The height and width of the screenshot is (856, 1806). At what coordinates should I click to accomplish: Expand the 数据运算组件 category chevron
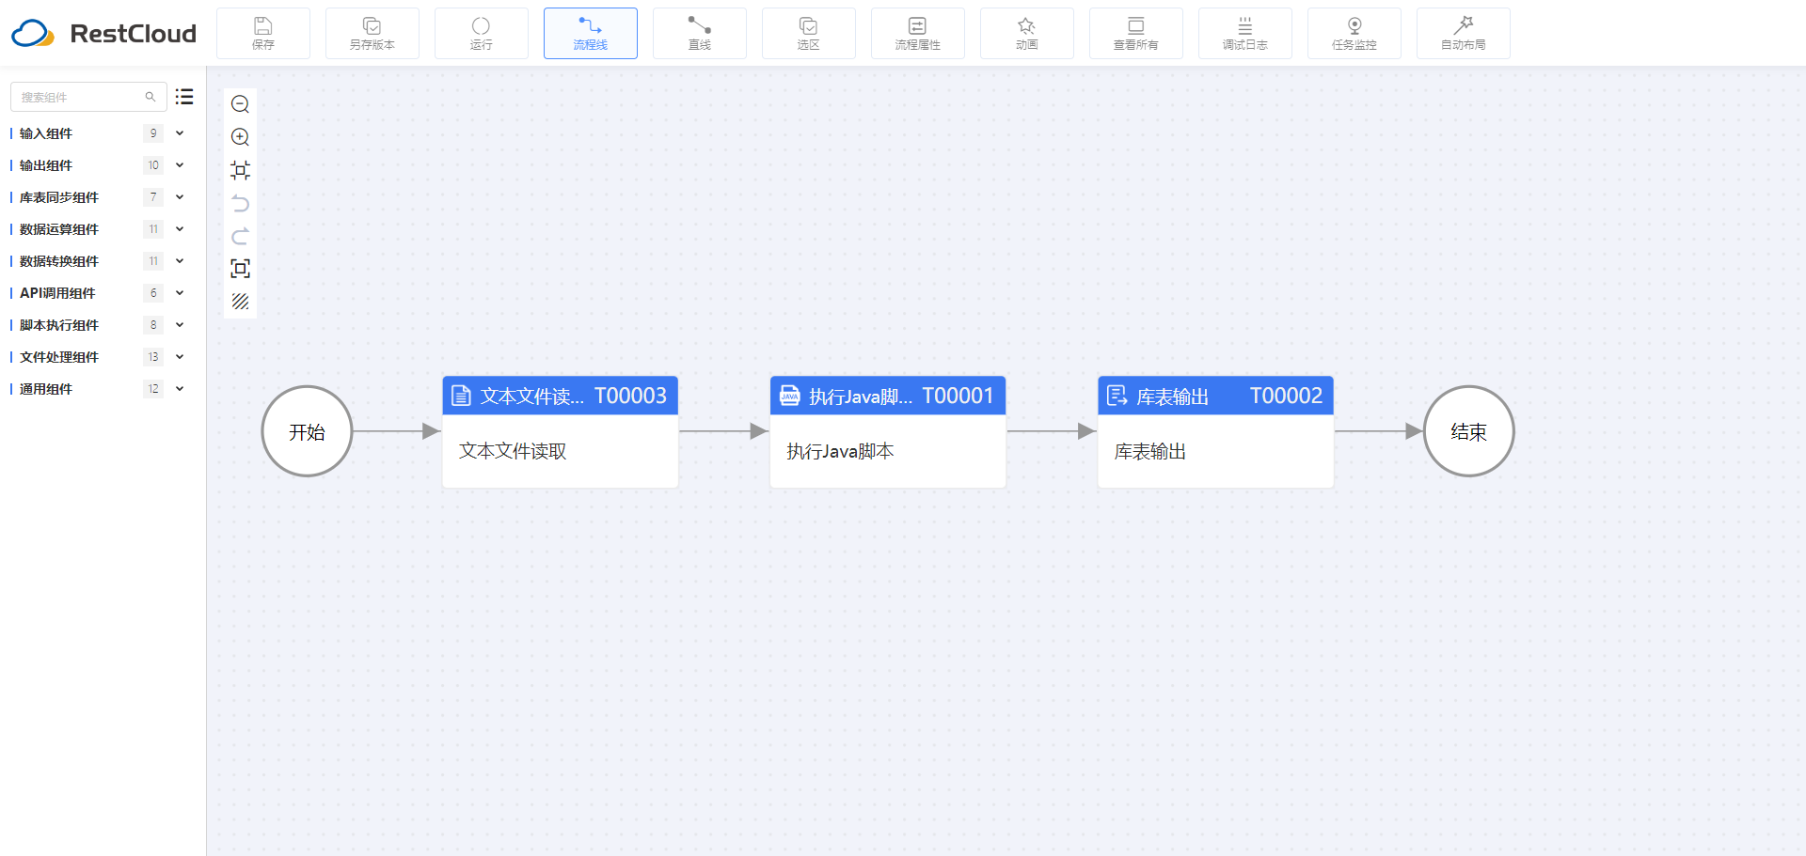180,229
